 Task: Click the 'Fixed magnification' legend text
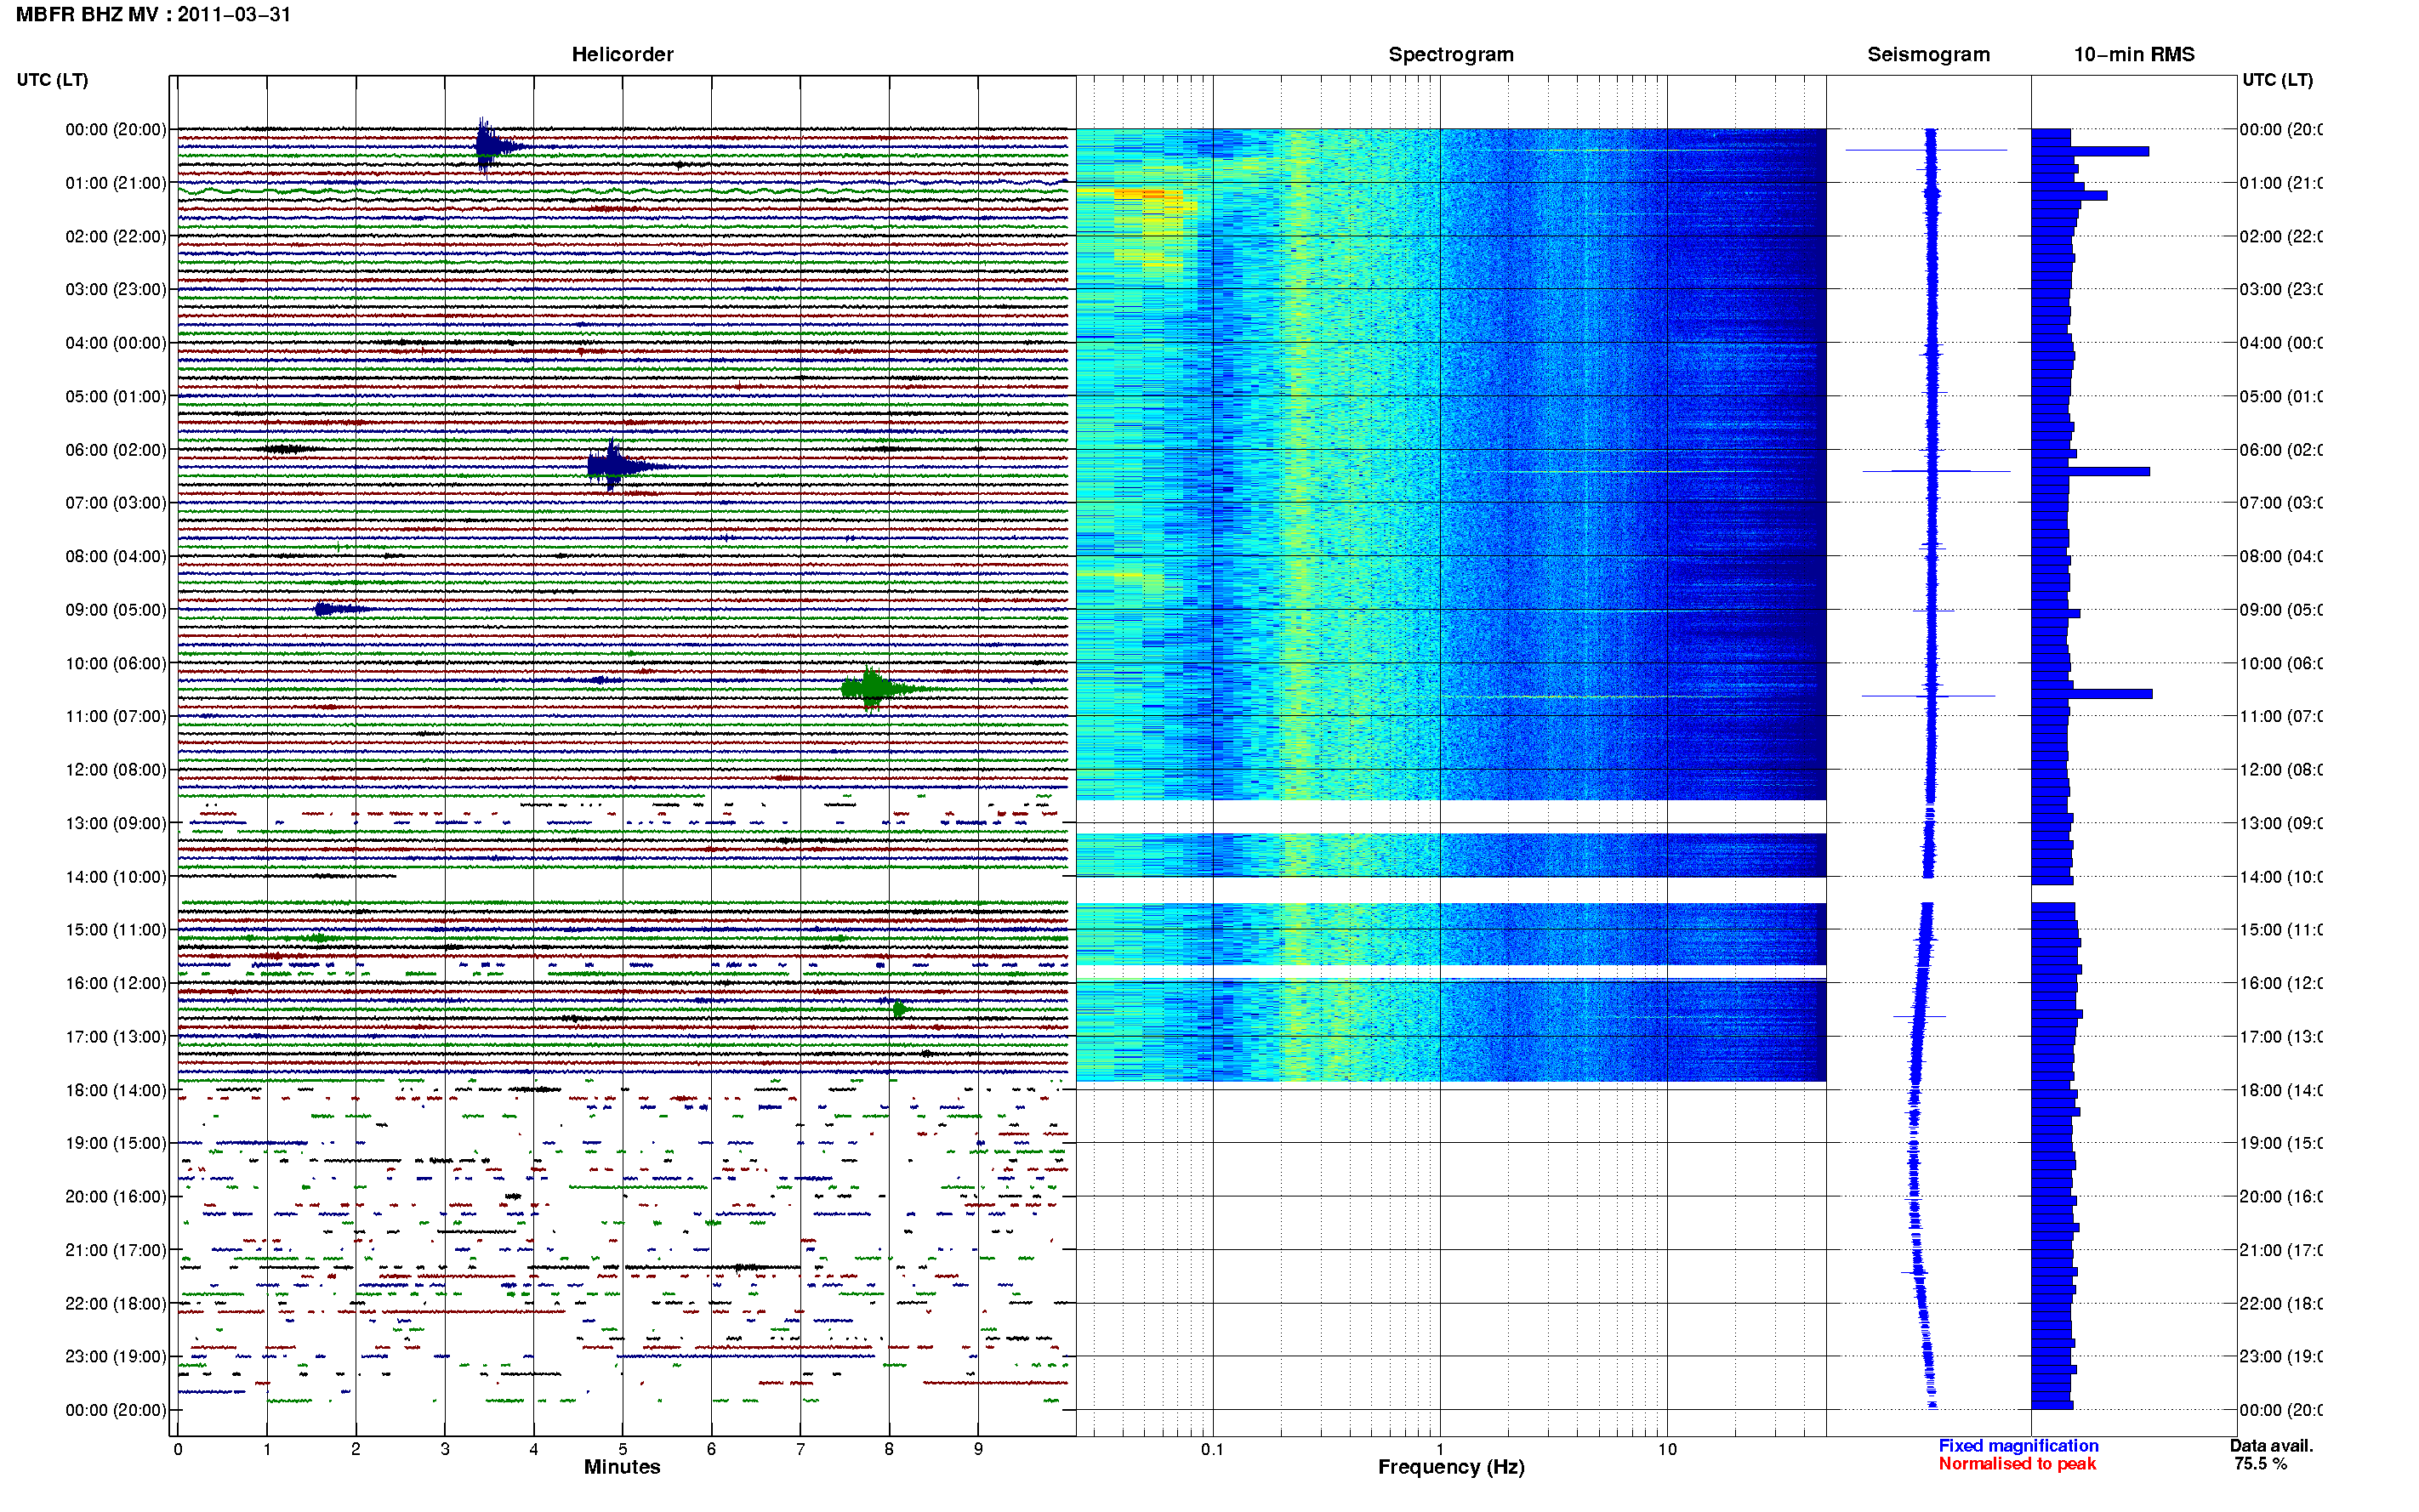tap(2018, 1446)
